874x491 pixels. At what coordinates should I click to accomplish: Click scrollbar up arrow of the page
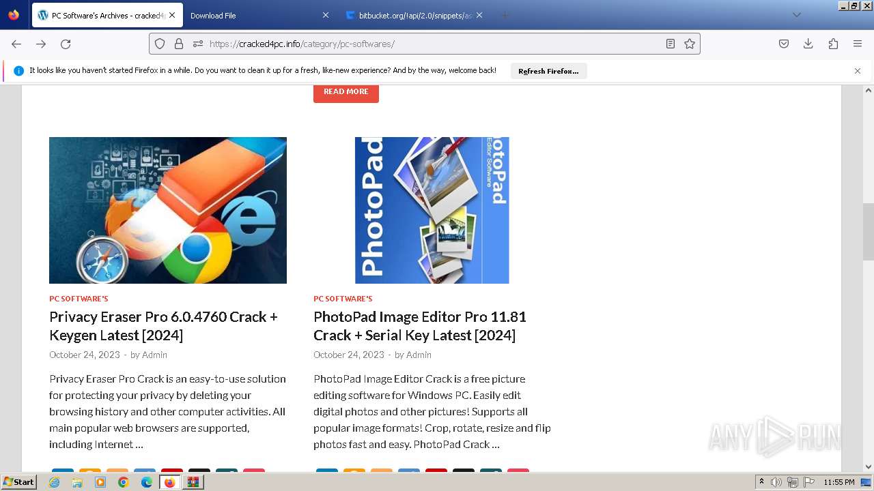click(x=869, y=90)
